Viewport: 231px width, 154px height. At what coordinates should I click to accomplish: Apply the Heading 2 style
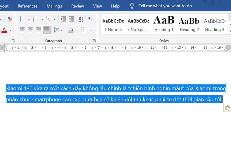tap(189, 25)
